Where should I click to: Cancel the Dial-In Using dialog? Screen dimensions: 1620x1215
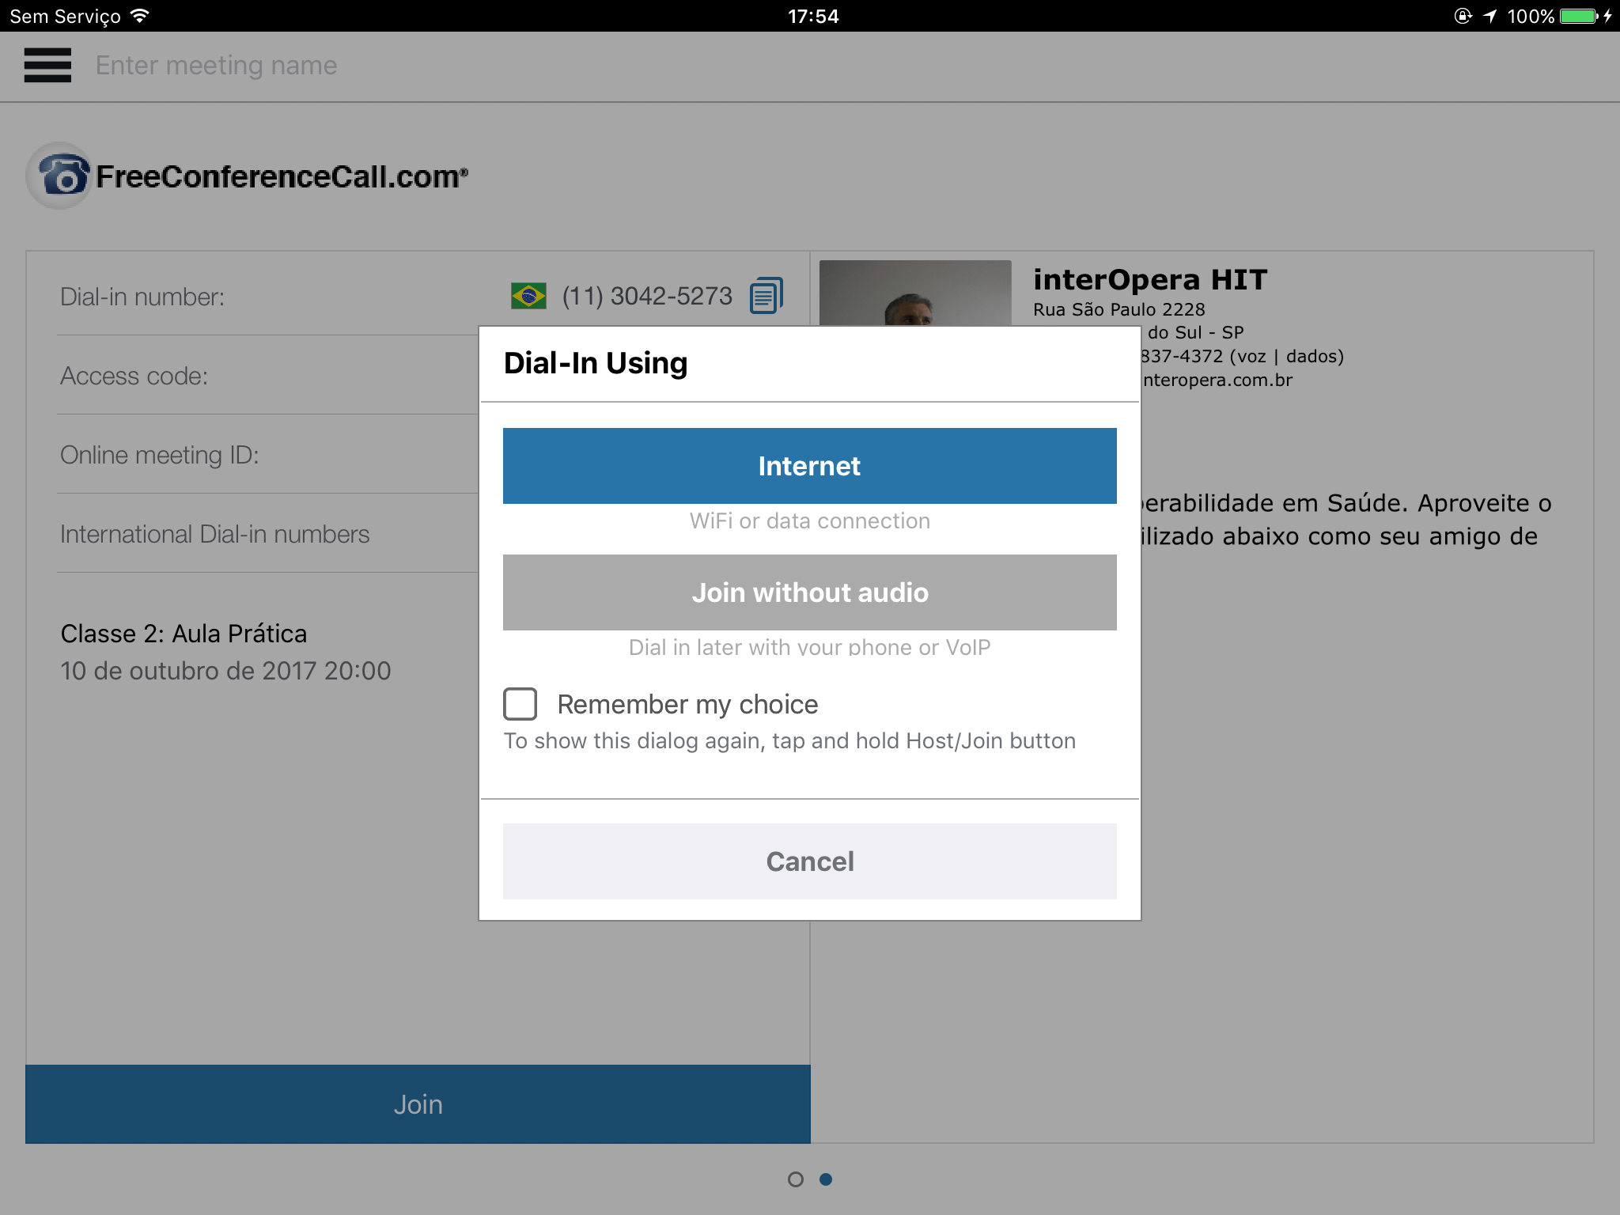(809, 861)
